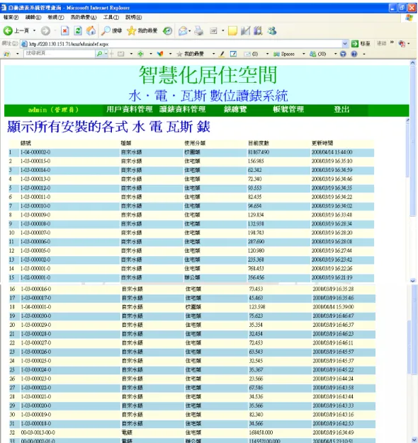
Task: Select meter number 1-03-000015-0 in row 2
Action: (x=35, y=161)
